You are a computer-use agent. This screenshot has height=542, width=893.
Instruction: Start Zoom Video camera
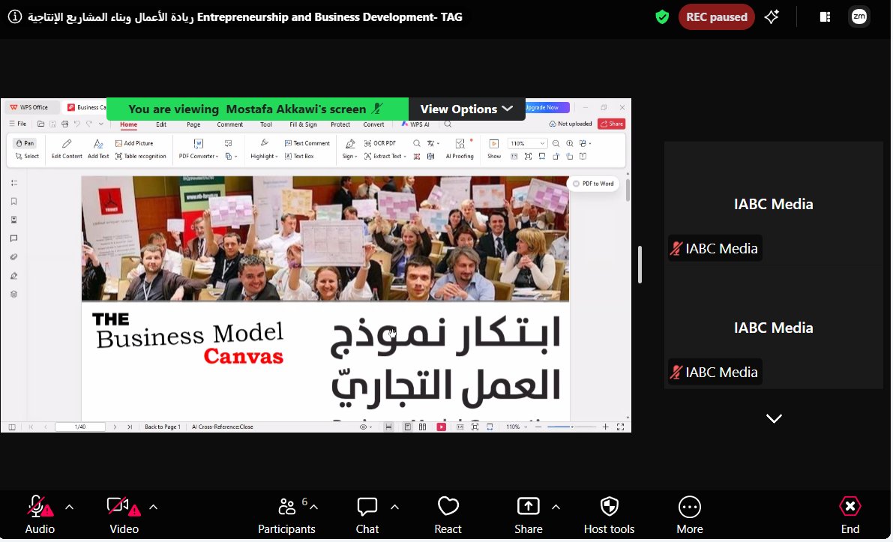point(124,514)
